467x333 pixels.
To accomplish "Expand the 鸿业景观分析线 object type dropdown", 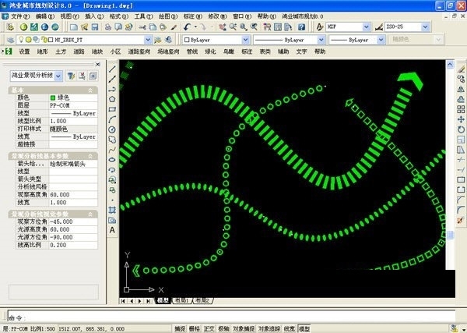I will pyautogui.click(x=59, y=76).
